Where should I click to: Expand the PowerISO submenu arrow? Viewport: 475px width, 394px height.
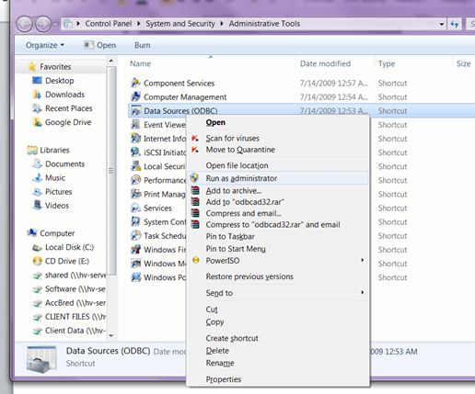363,260
